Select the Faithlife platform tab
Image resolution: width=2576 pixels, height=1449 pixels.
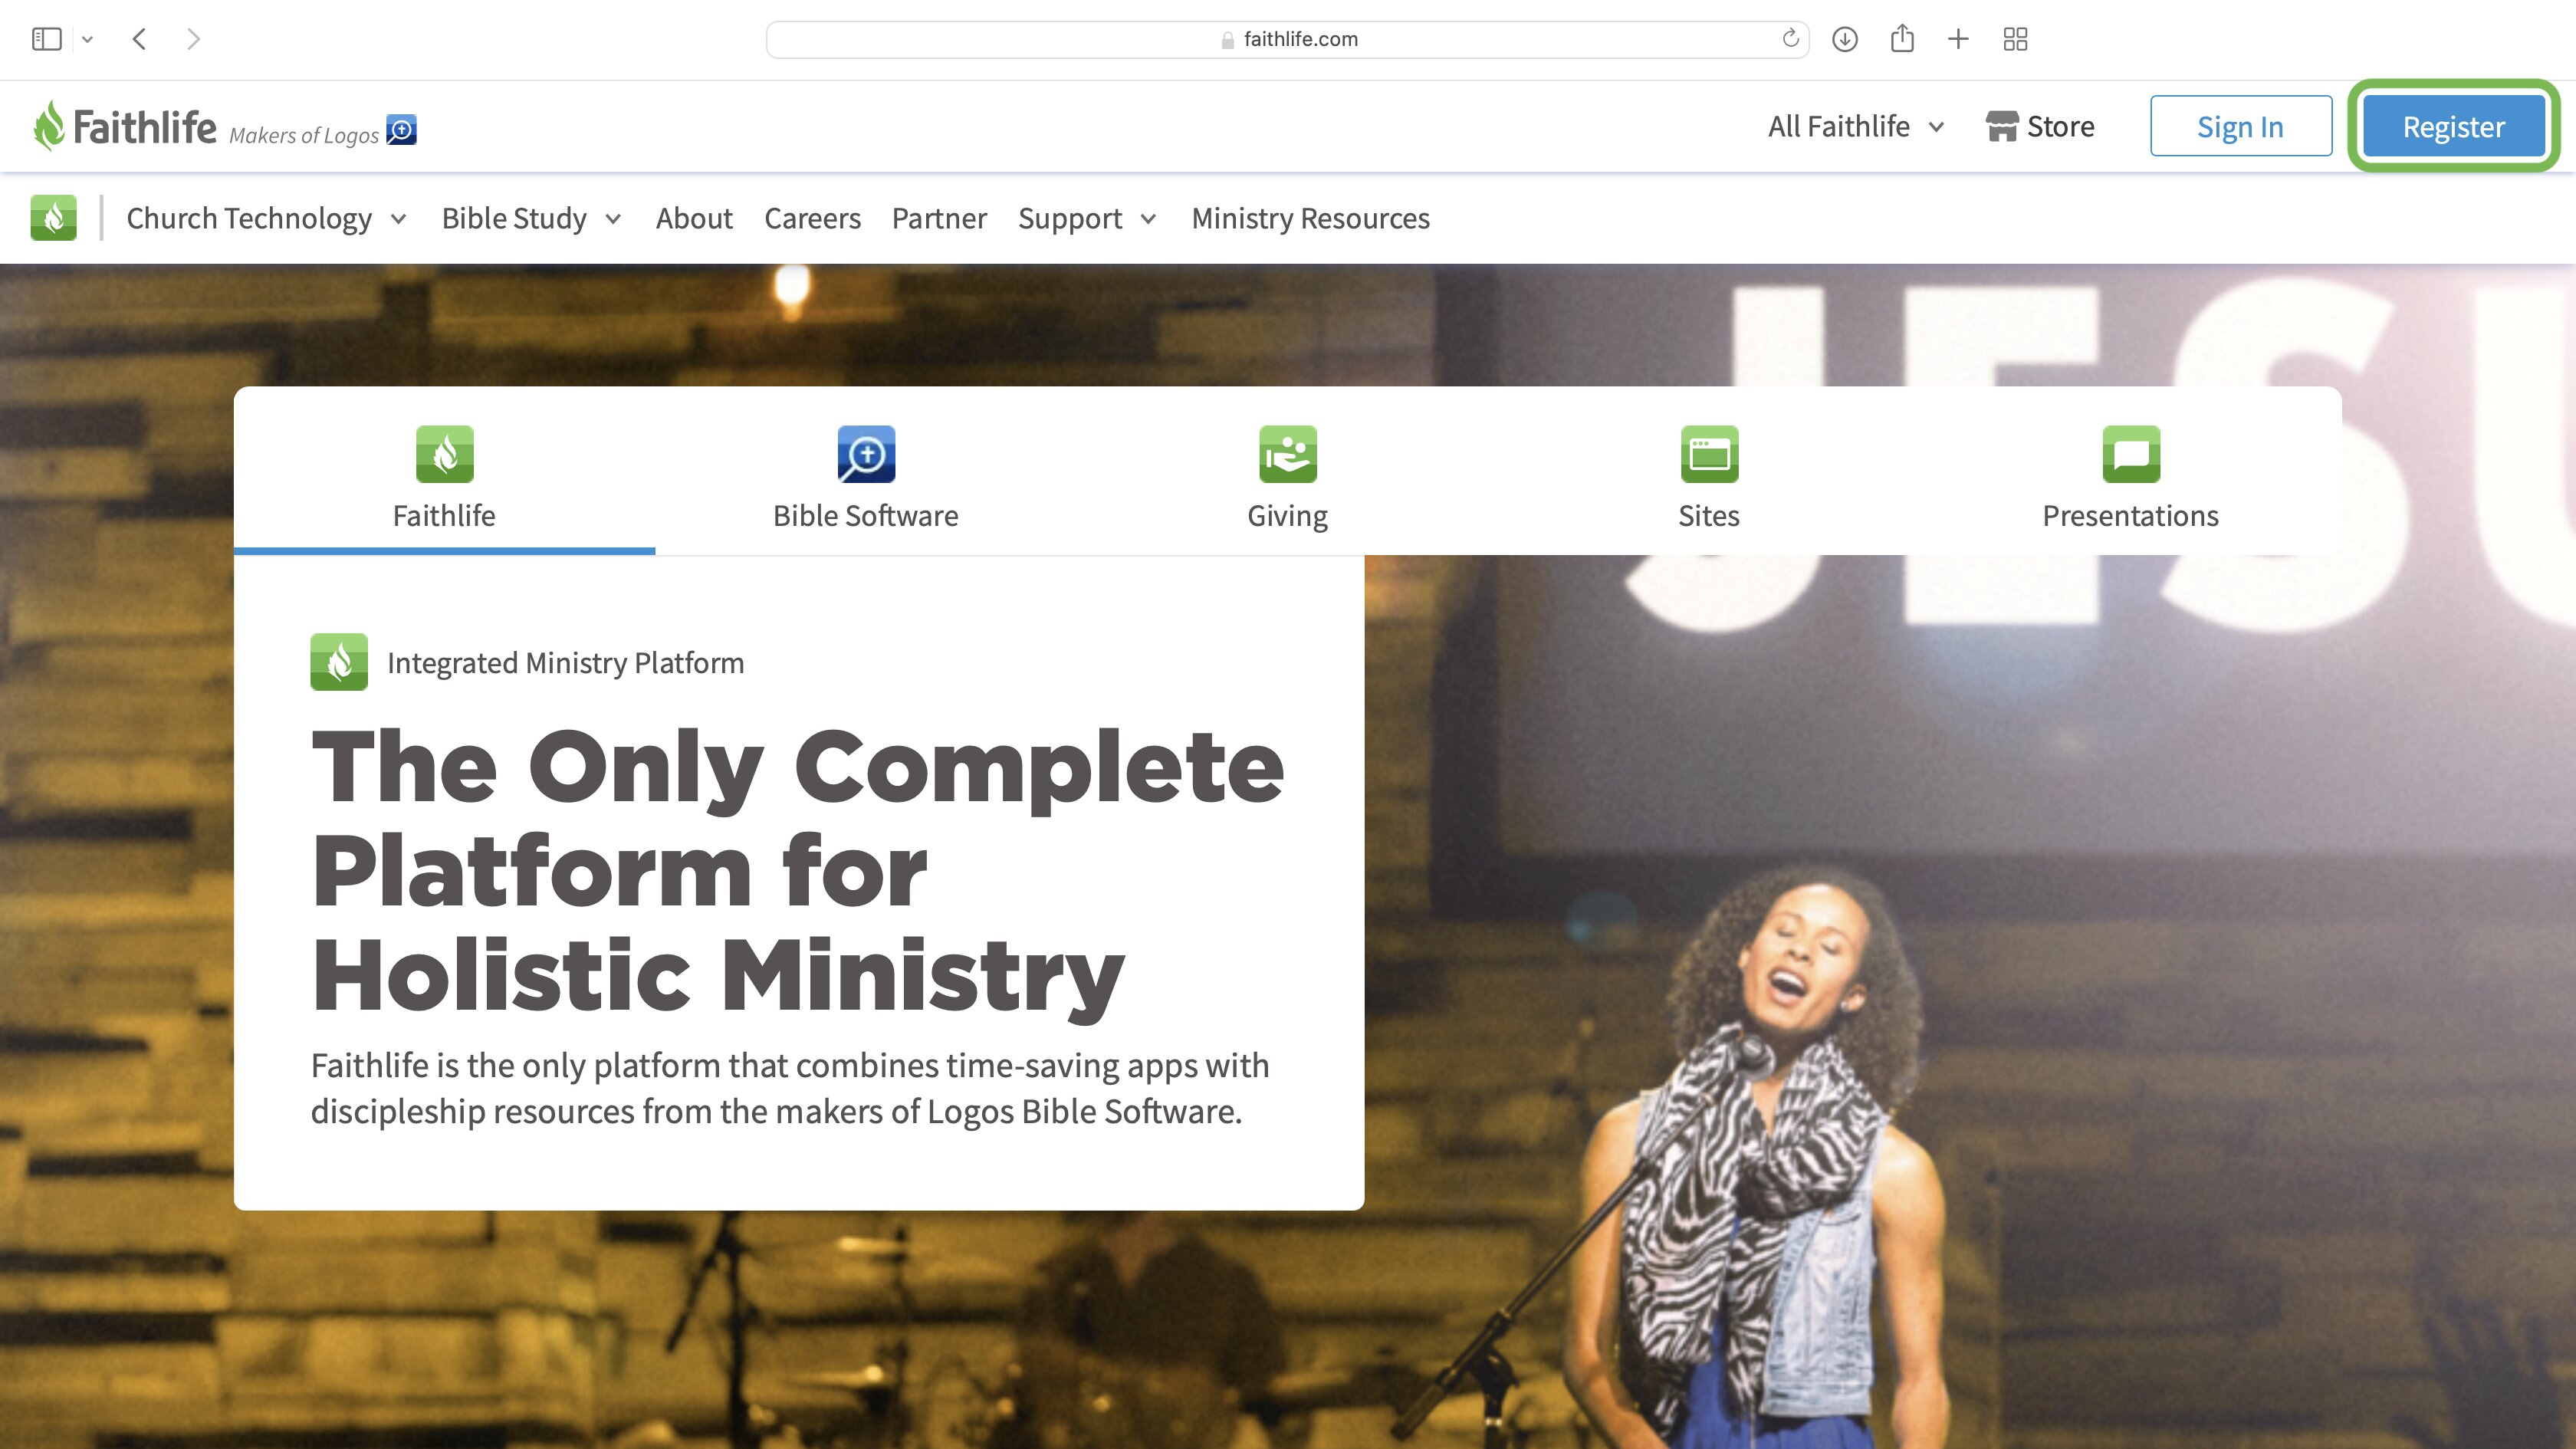442,478
